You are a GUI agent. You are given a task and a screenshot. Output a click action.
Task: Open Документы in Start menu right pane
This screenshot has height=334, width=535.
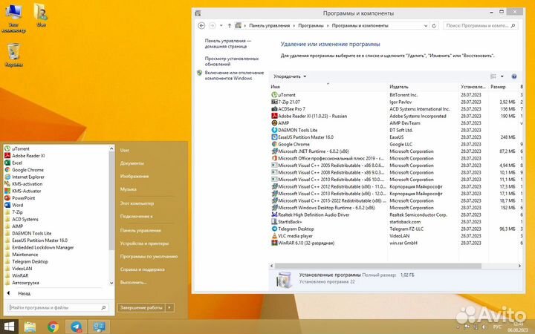(x=132, y=163)
